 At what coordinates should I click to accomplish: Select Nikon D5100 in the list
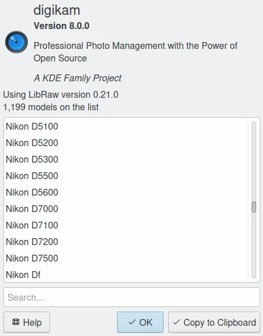(126, 126)
